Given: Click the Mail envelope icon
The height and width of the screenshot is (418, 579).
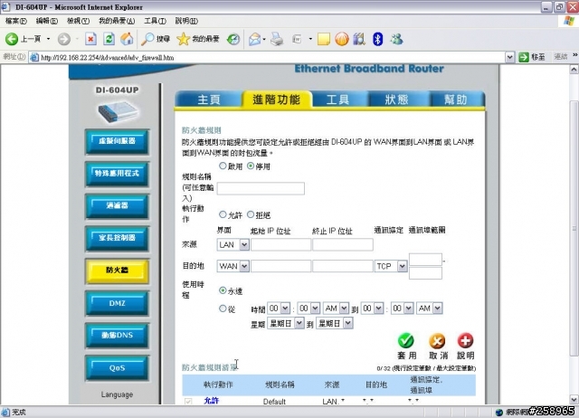Looking at the screenshot, I should point(254,39).
